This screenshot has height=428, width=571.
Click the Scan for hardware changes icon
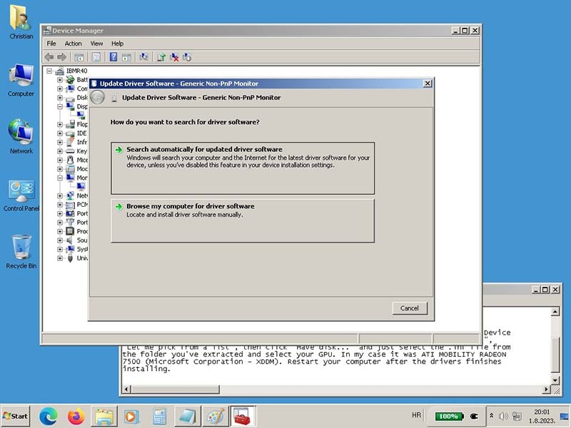[x=143, y=57]
